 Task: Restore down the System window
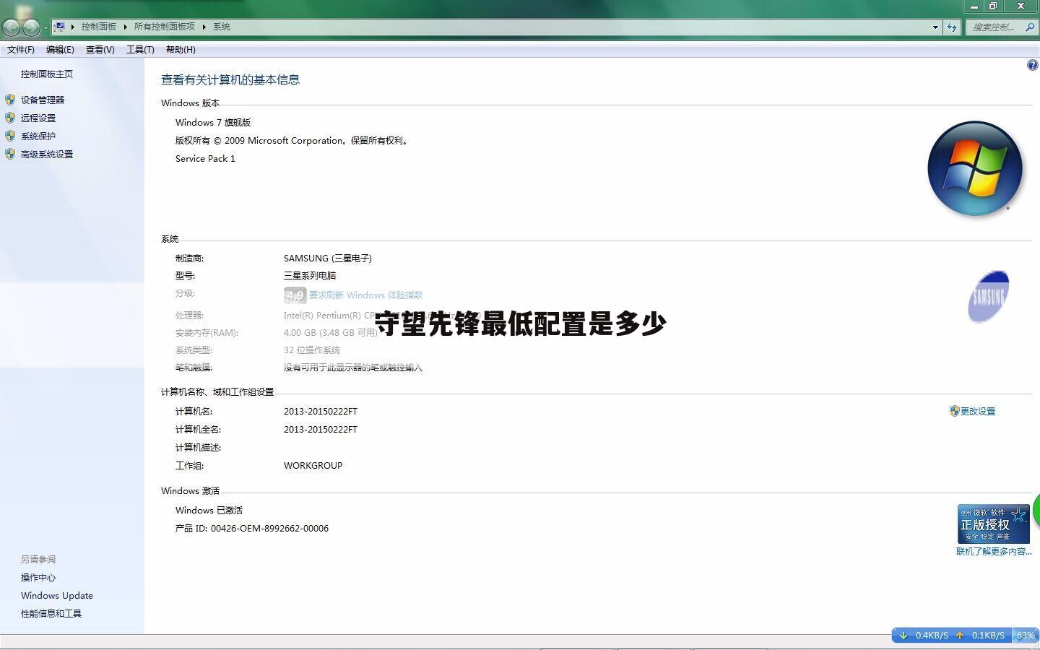(x=993, y=6)
